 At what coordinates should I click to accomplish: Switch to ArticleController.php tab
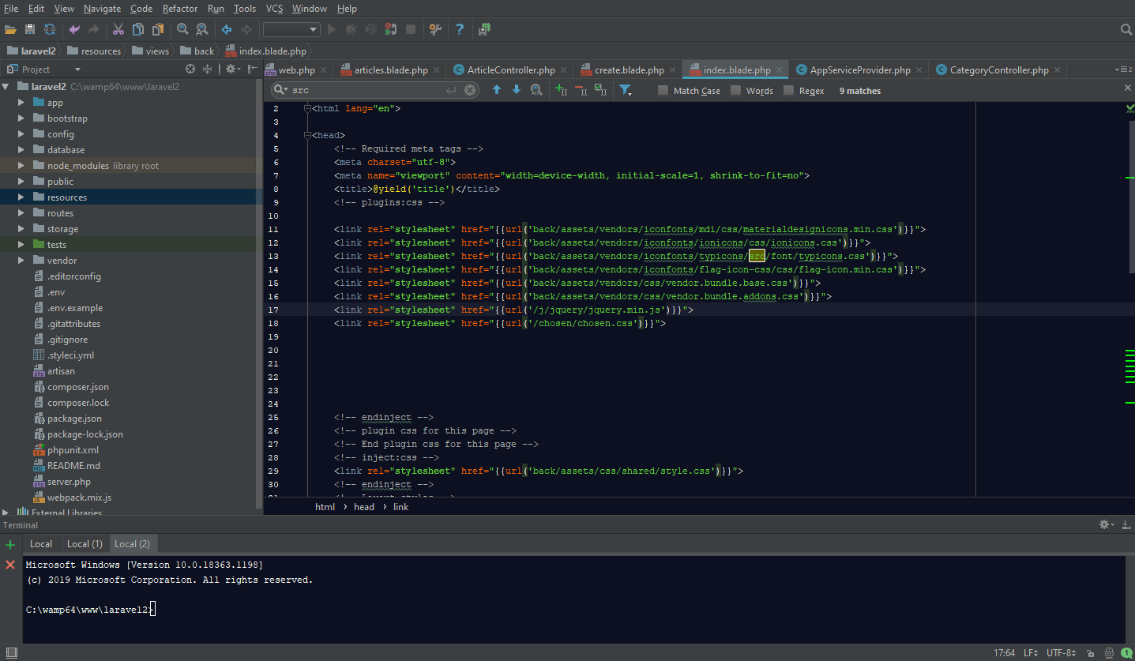(511, 69)
